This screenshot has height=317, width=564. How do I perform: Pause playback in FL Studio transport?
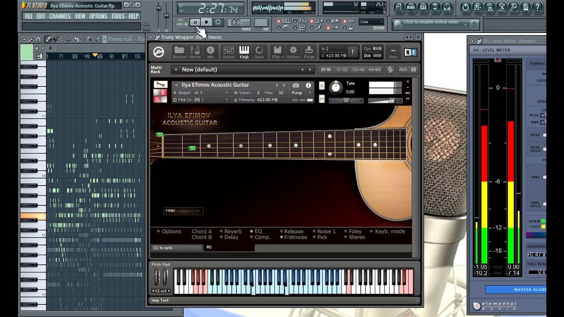194,22
